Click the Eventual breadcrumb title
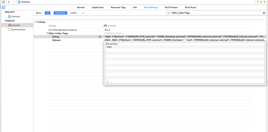This screenshot has height=132, width=268. pos(26,2)
